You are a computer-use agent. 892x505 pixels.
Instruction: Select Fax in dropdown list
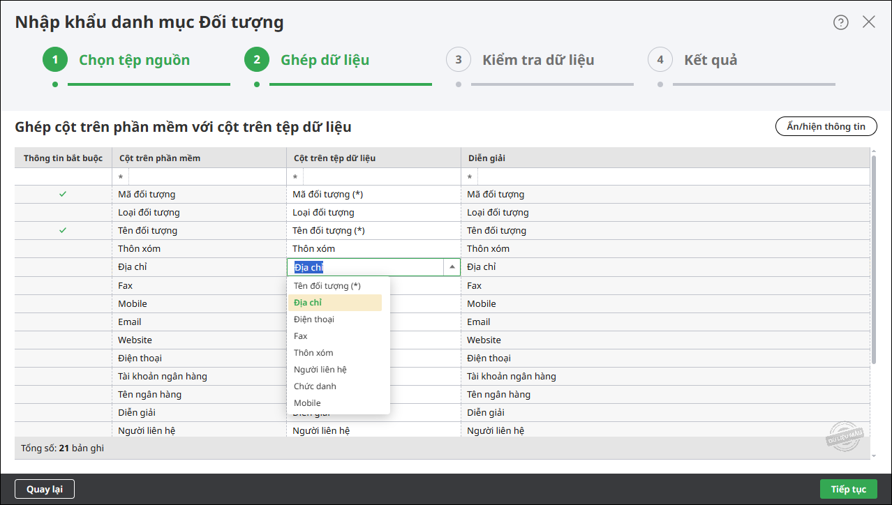(x=335, y=336)
